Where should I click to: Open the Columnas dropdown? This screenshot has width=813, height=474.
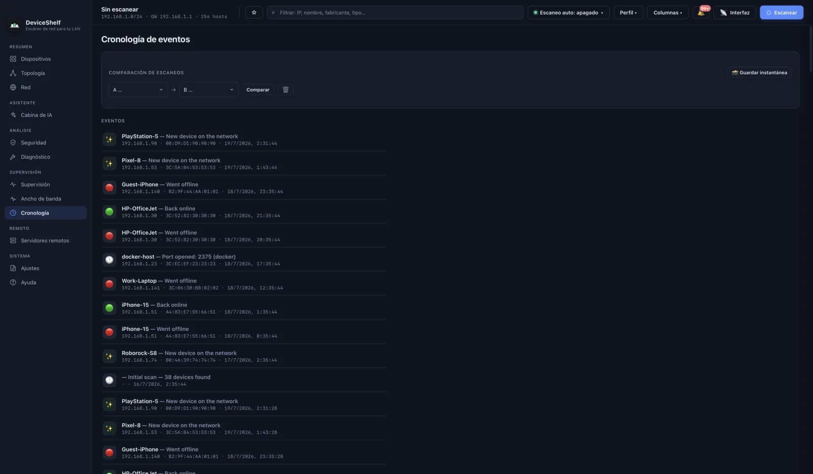tap(668, 13)
